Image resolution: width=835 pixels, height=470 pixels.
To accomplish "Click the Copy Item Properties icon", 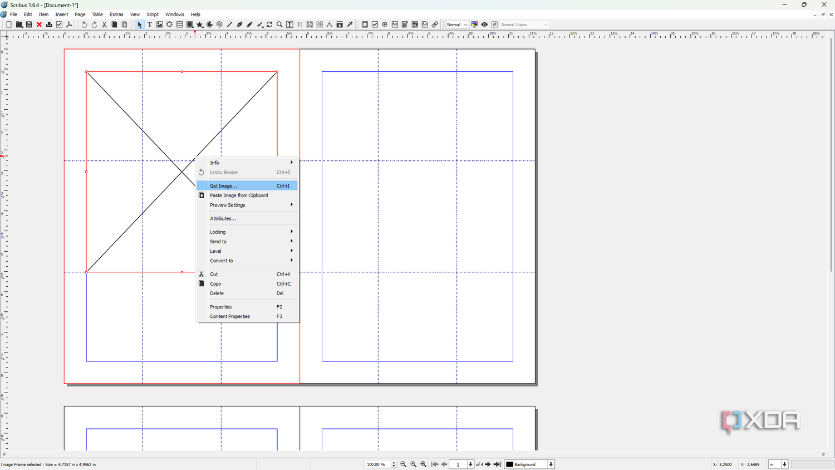I will [x=340, y=25].
